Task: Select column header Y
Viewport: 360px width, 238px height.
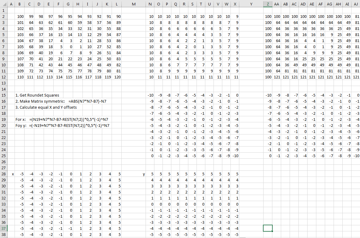Action: [251, 4]
